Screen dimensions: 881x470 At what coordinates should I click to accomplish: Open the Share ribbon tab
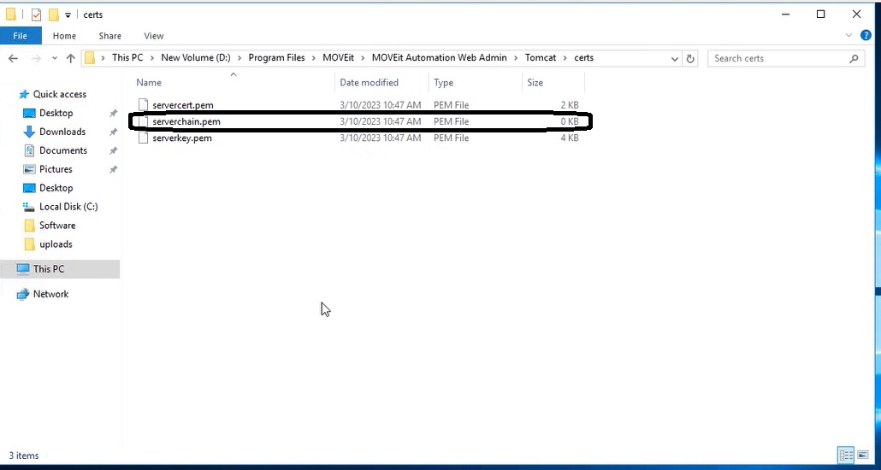click(109, 35)
